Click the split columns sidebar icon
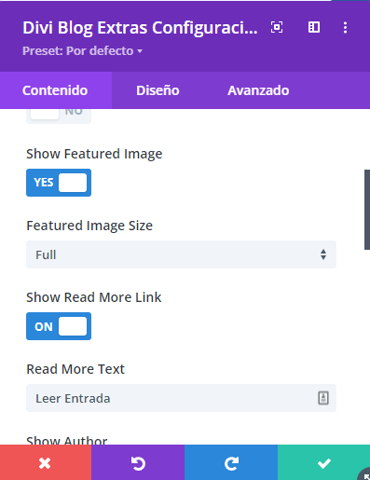Viewport: 370px width, 480px height. tap(314, 27)
